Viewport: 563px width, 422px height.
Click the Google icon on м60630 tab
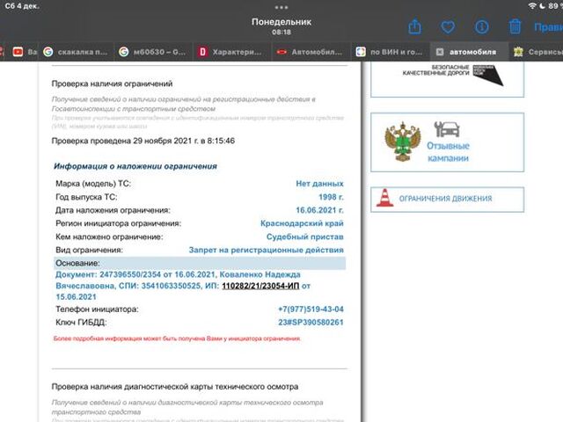coord(123,52)
